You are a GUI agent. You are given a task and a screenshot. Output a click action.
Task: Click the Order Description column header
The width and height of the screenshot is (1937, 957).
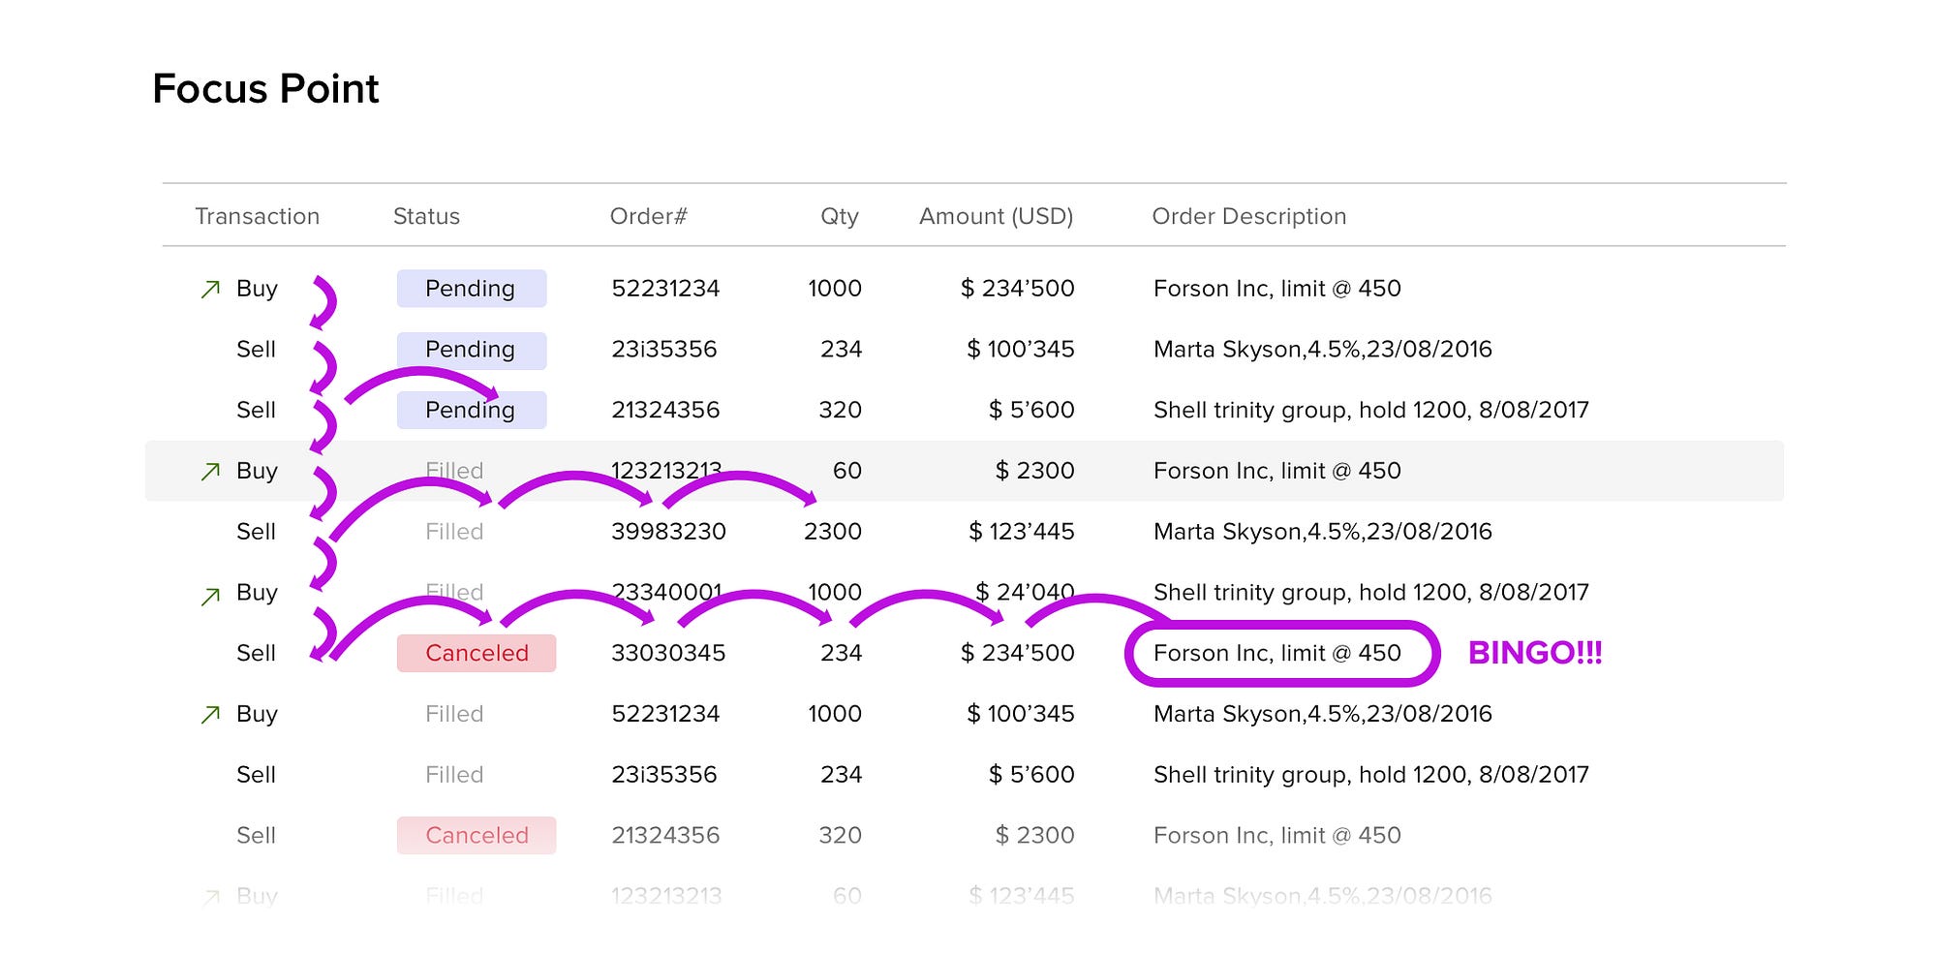tap(1248, 216)
